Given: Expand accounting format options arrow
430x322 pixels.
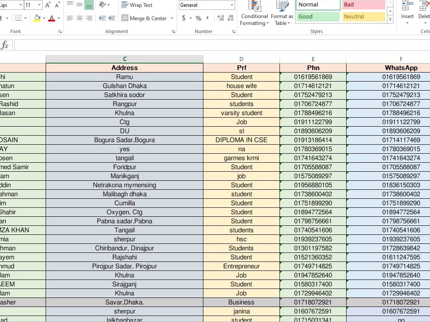Looking at the screenshot, I should click(x=190, y=18).
